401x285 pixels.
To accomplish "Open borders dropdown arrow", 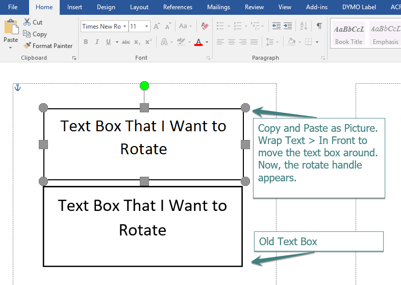I will point(317,42).
